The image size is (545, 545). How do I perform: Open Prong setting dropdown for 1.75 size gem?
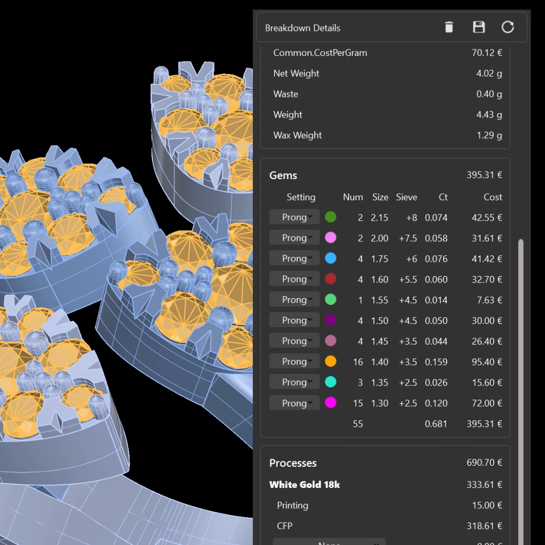294,258
